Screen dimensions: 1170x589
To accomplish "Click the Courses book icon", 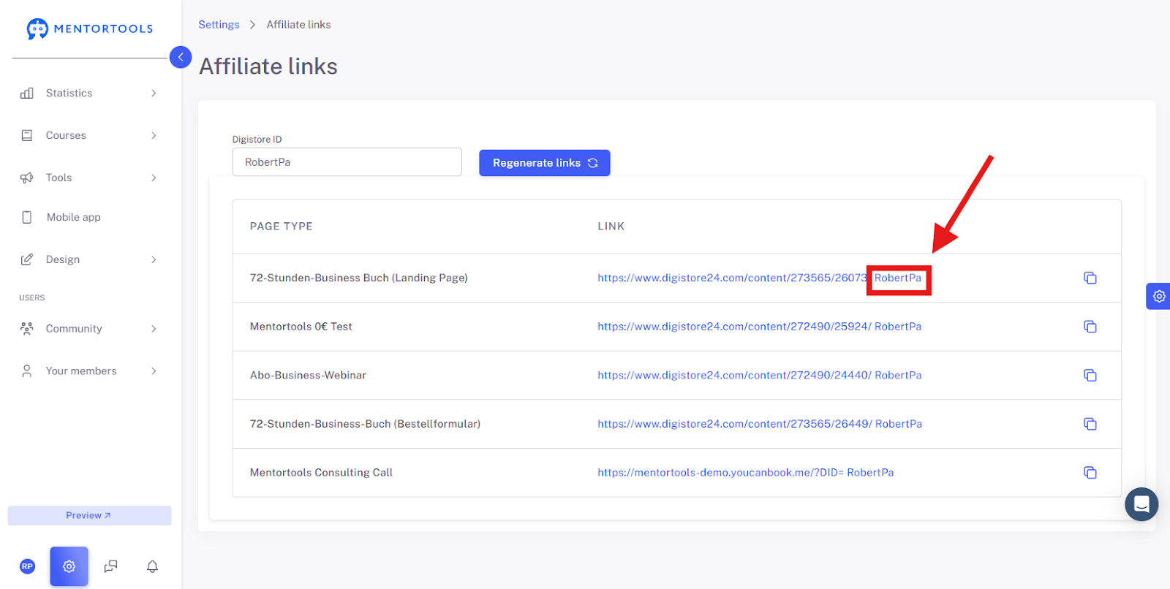I will point(27,135).
